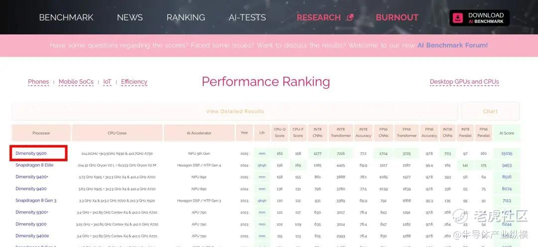Sort by Year column header

click(244, 133)
